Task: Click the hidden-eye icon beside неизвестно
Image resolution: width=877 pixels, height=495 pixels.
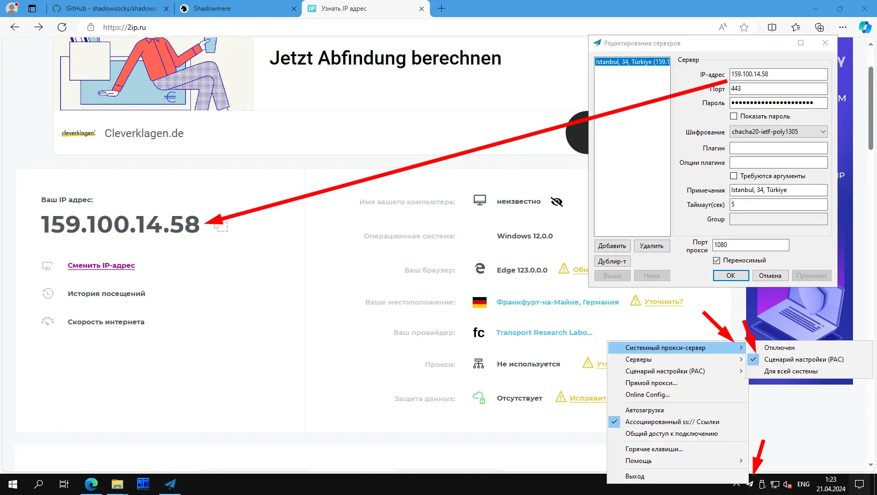Action: [557, 202]
